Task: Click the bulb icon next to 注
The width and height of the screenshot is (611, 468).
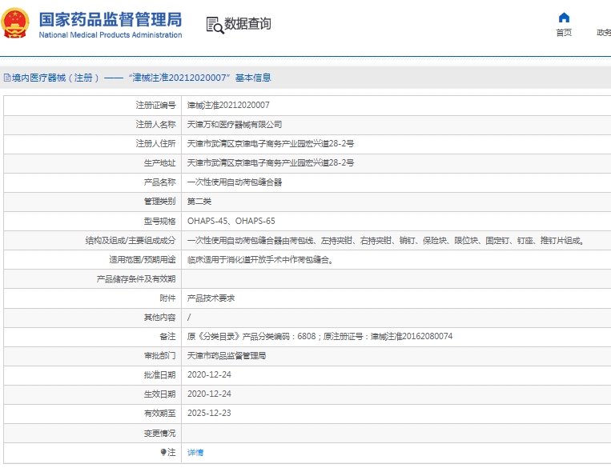Action: pyautogui.click(x=163, y=452)
